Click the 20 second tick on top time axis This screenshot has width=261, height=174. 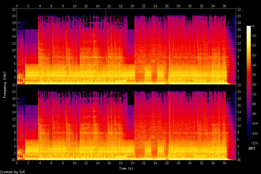pyautogui.click(x=132, y=6)
